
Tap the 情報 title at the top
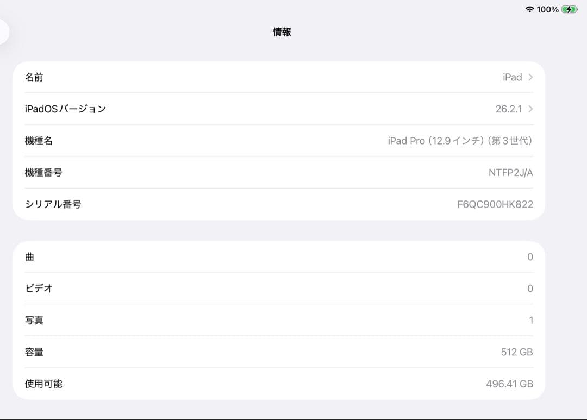(281, 32)
